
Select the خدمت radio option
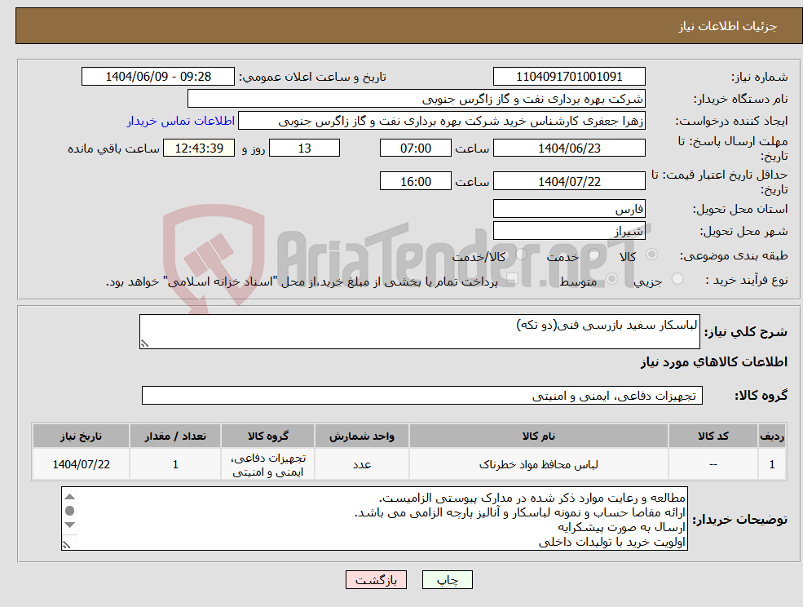(593, 253)
